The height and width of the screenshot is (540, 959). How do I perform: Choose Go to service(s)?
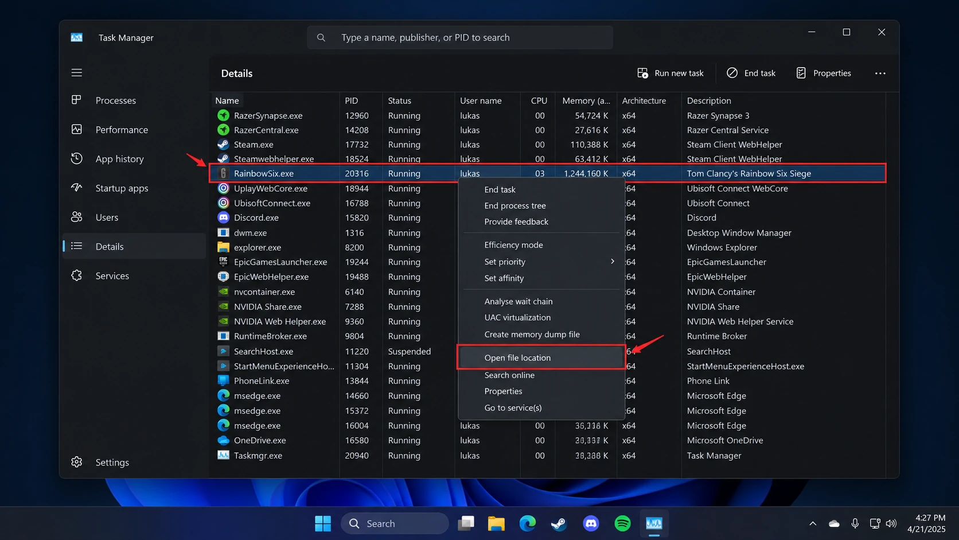tap(541, 407)
